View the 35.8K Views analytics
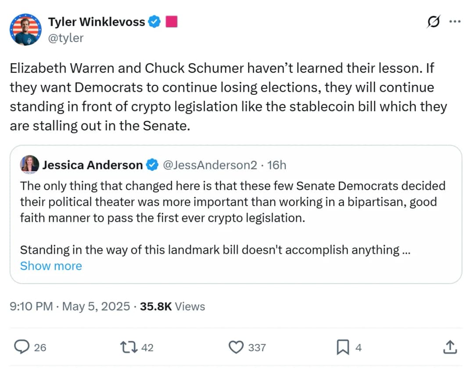 click(x=172, y=306)
